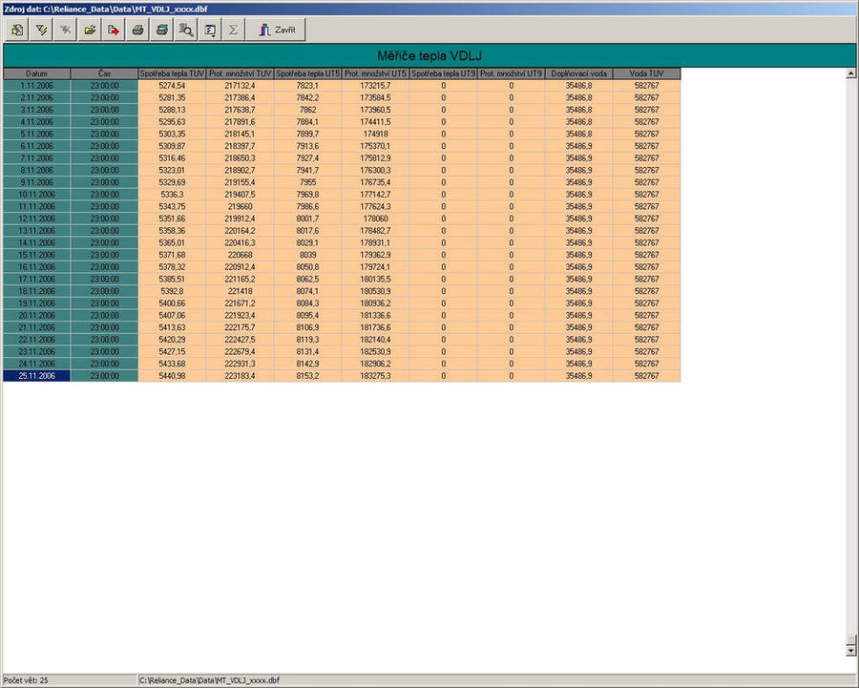This screenshot has height=688, width=859.
Task: Open the filter tool in the toolbar
Action: [x=41, y=31]
